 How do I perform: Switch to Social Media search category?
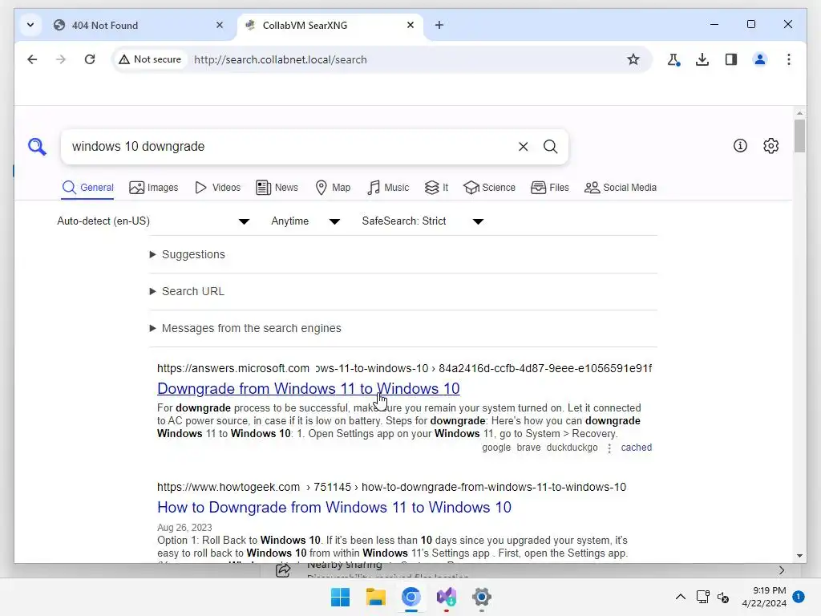(621, 188)
